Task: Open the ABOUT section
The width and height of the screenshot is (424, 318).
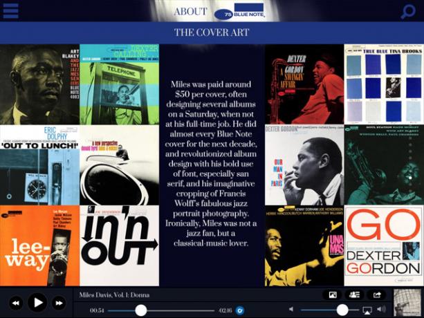Action: click(191, 11)
